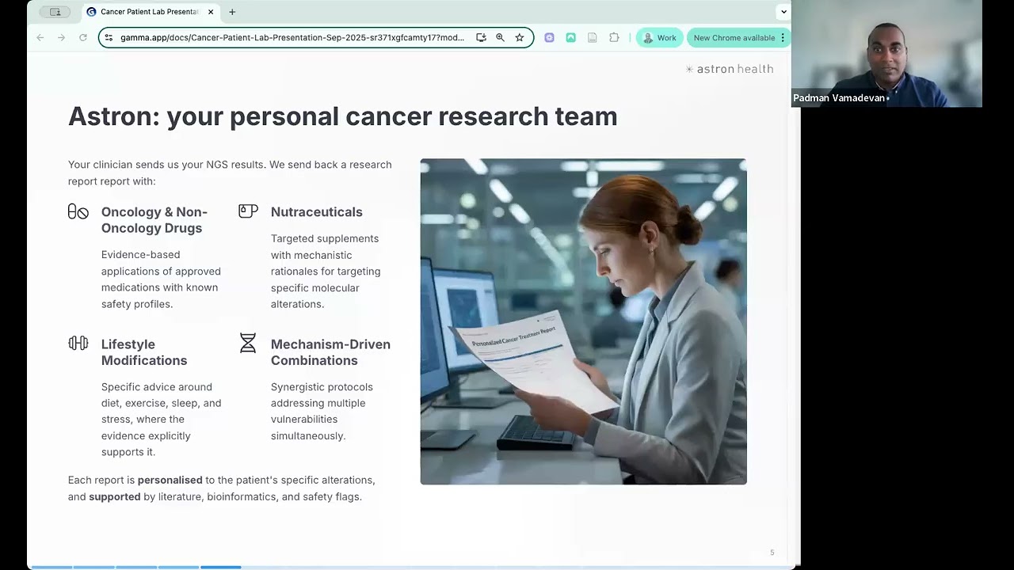This screenshot has width=1014, height=570.
Task: Click the 'Nutraceuticals' heading
Action: click(317, 211)
